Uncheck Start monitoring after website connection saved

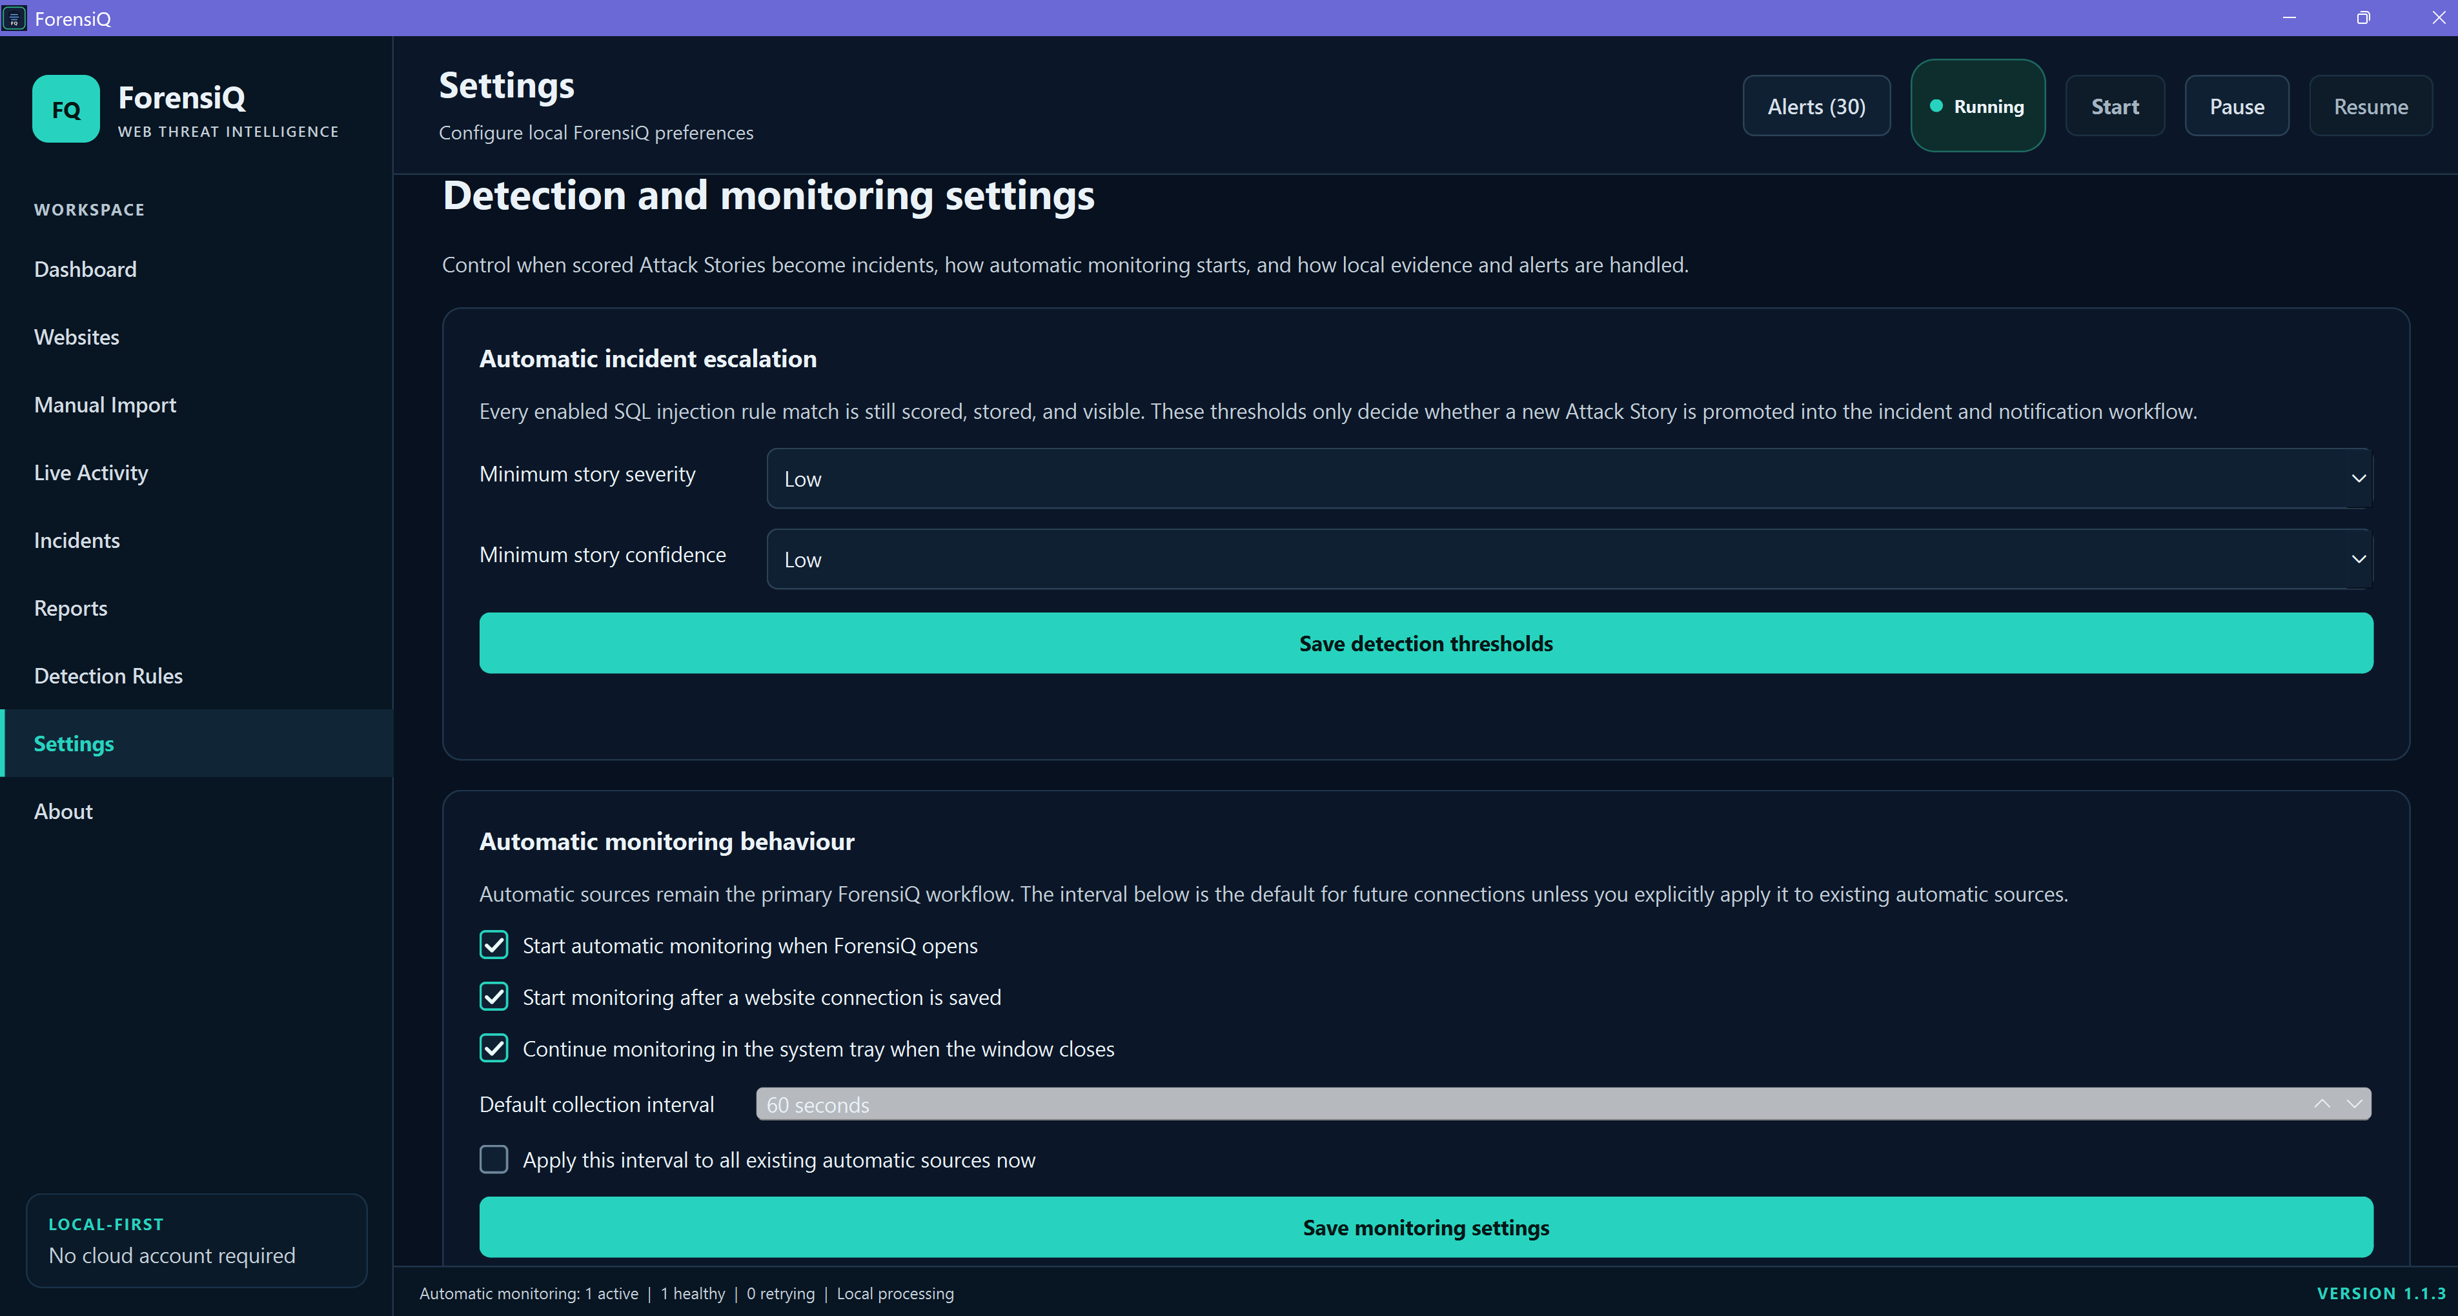click(493, 997)
